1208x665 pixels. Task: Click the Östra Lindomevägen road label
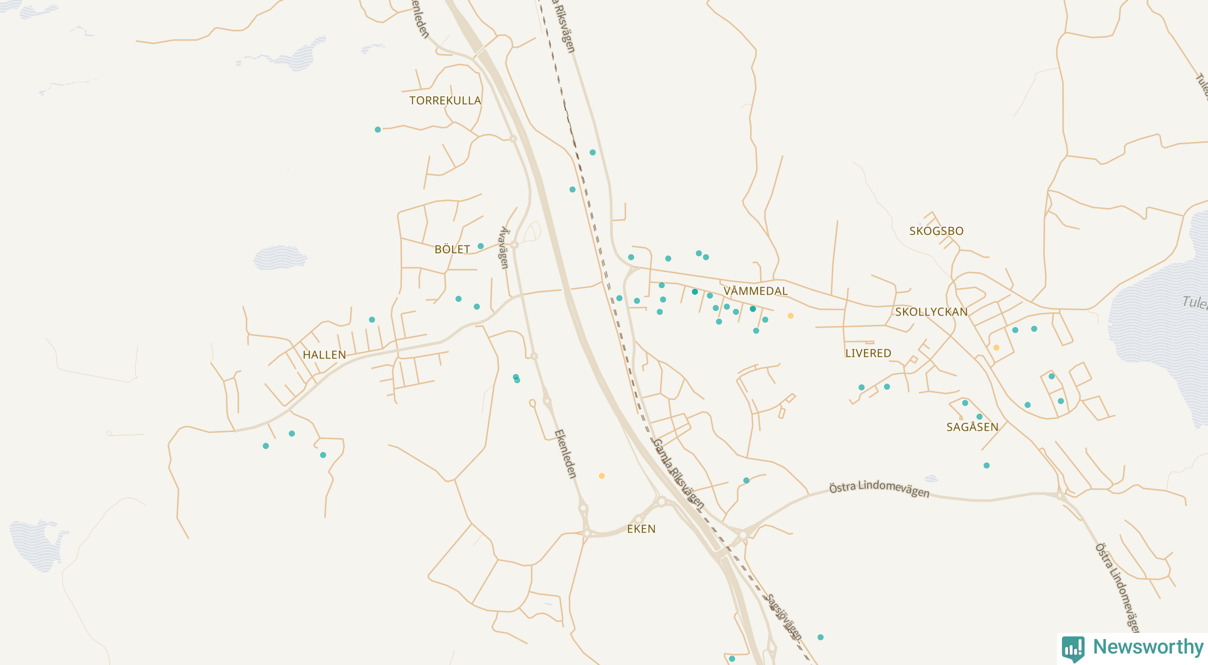[879, 489]
